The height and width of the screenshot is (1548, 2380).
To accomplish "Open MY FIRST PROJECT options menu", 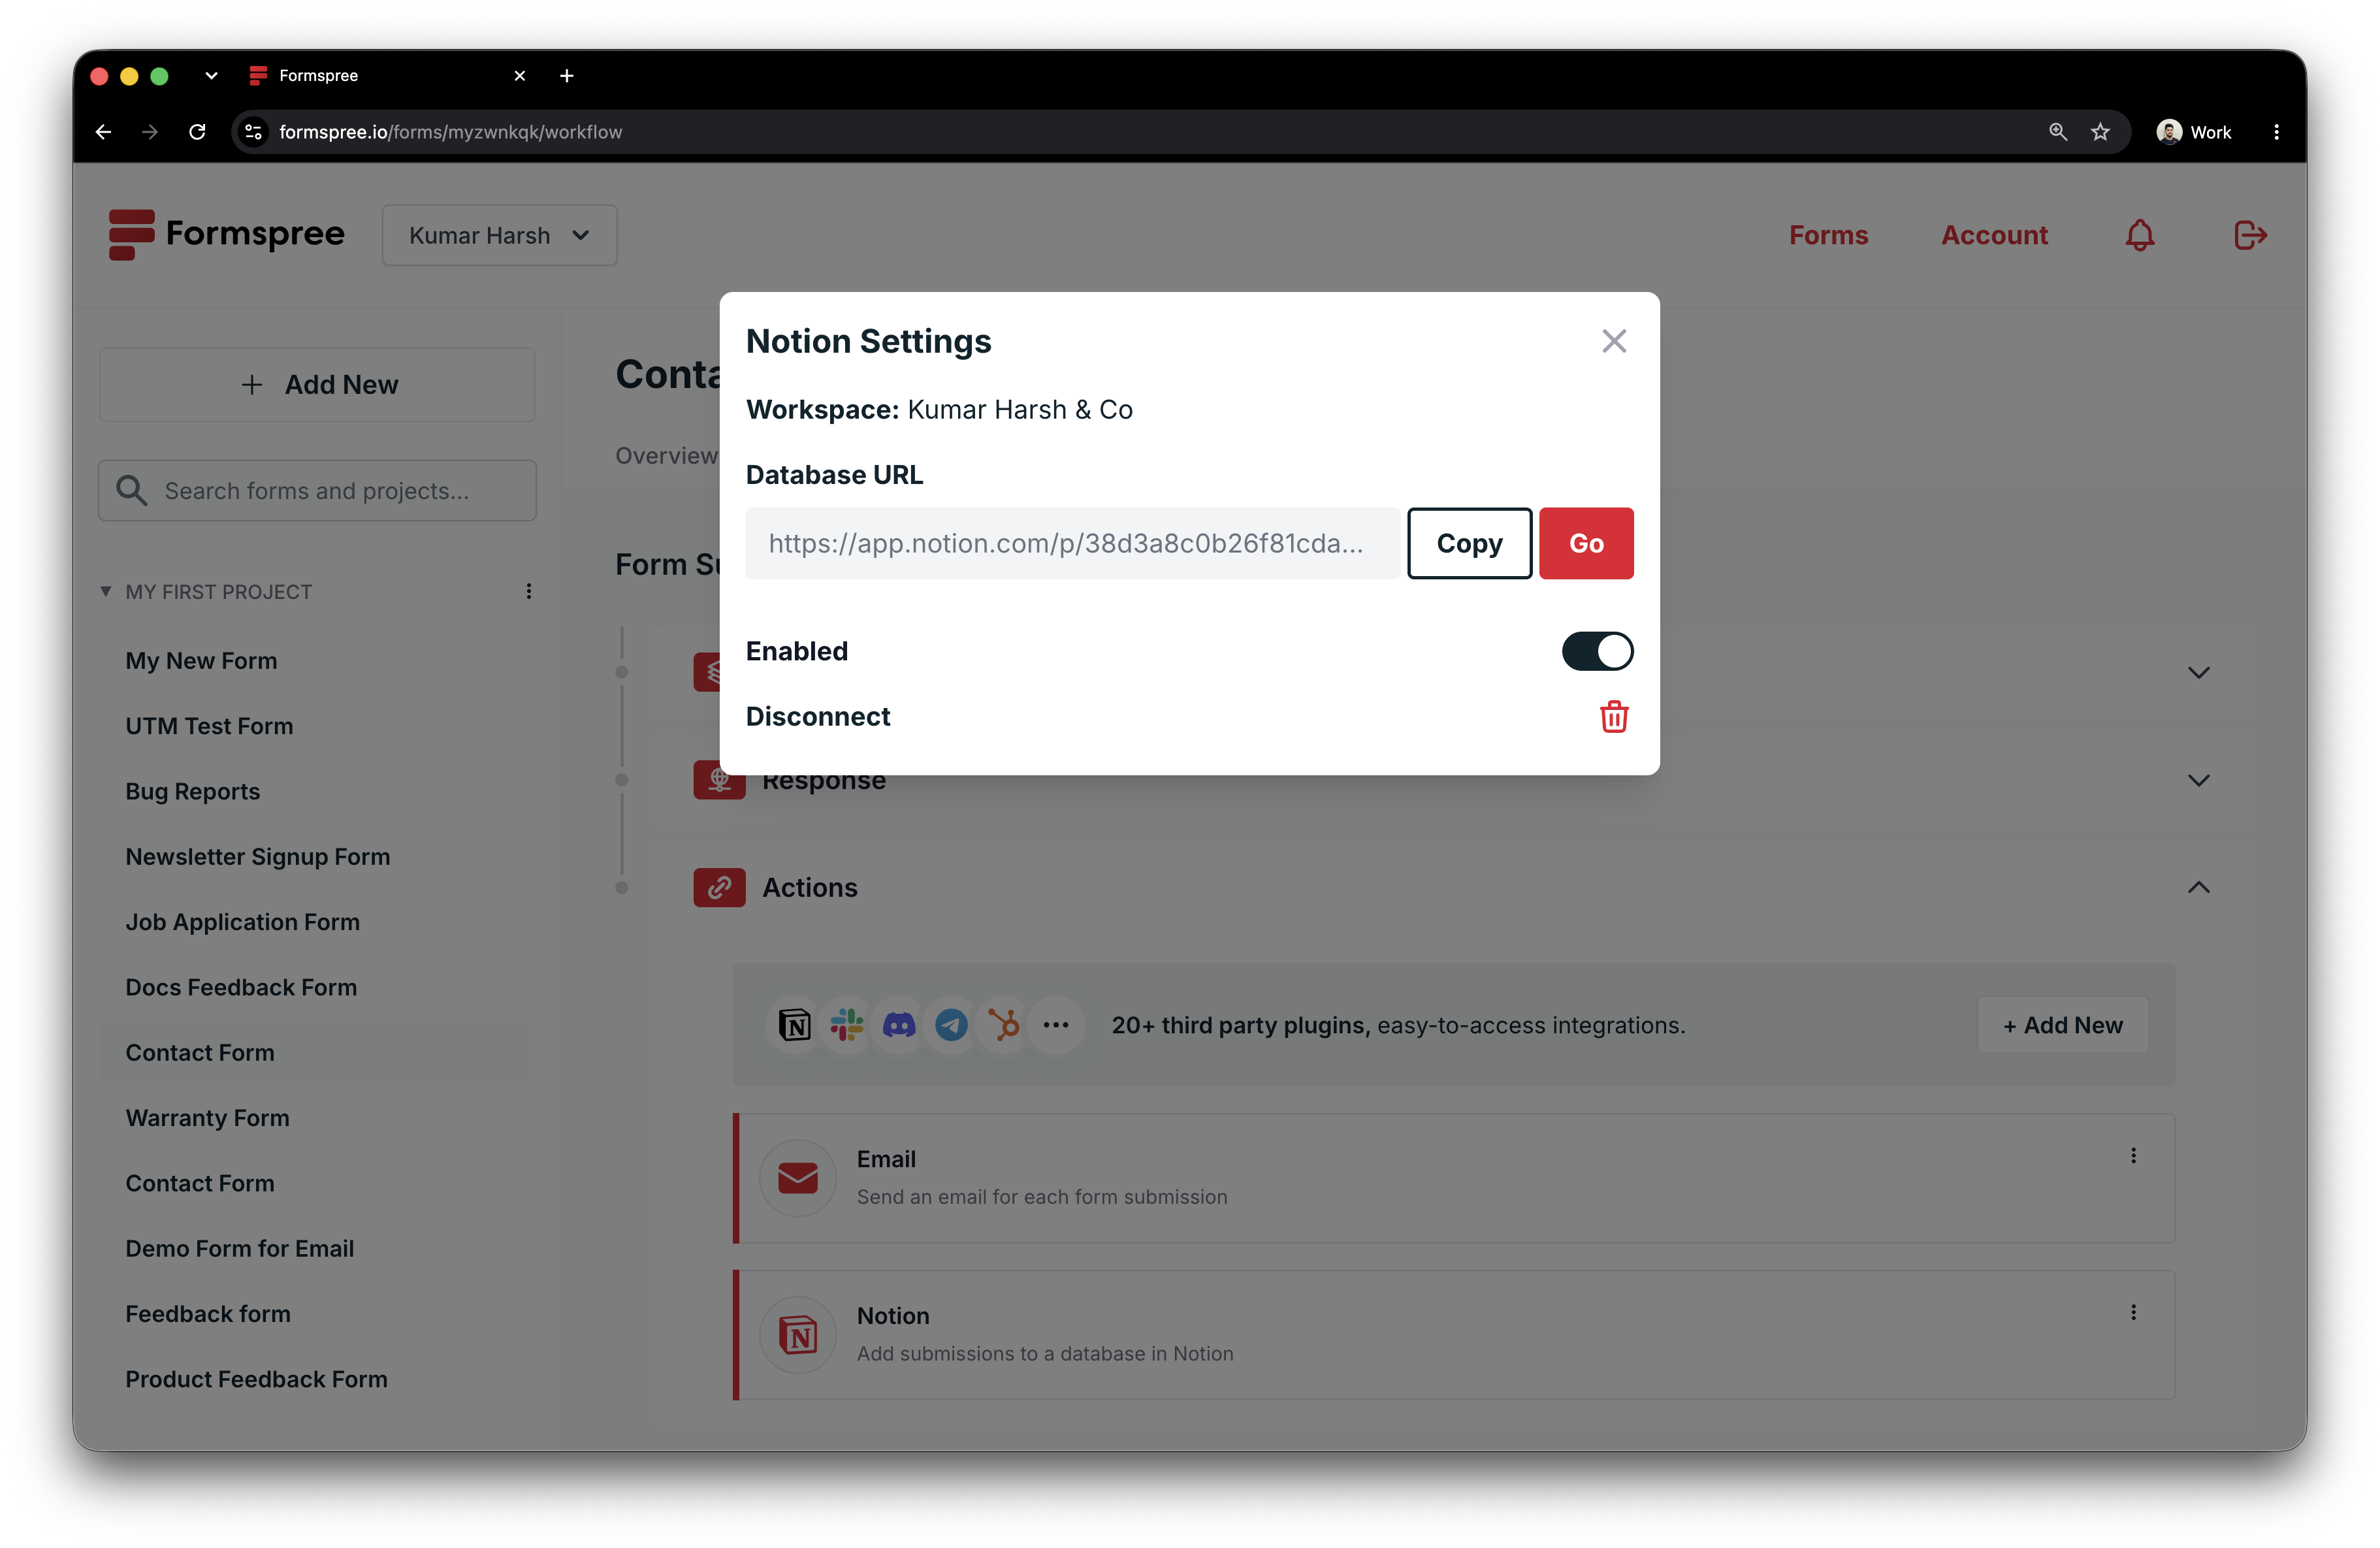I will tap(529, 591).
